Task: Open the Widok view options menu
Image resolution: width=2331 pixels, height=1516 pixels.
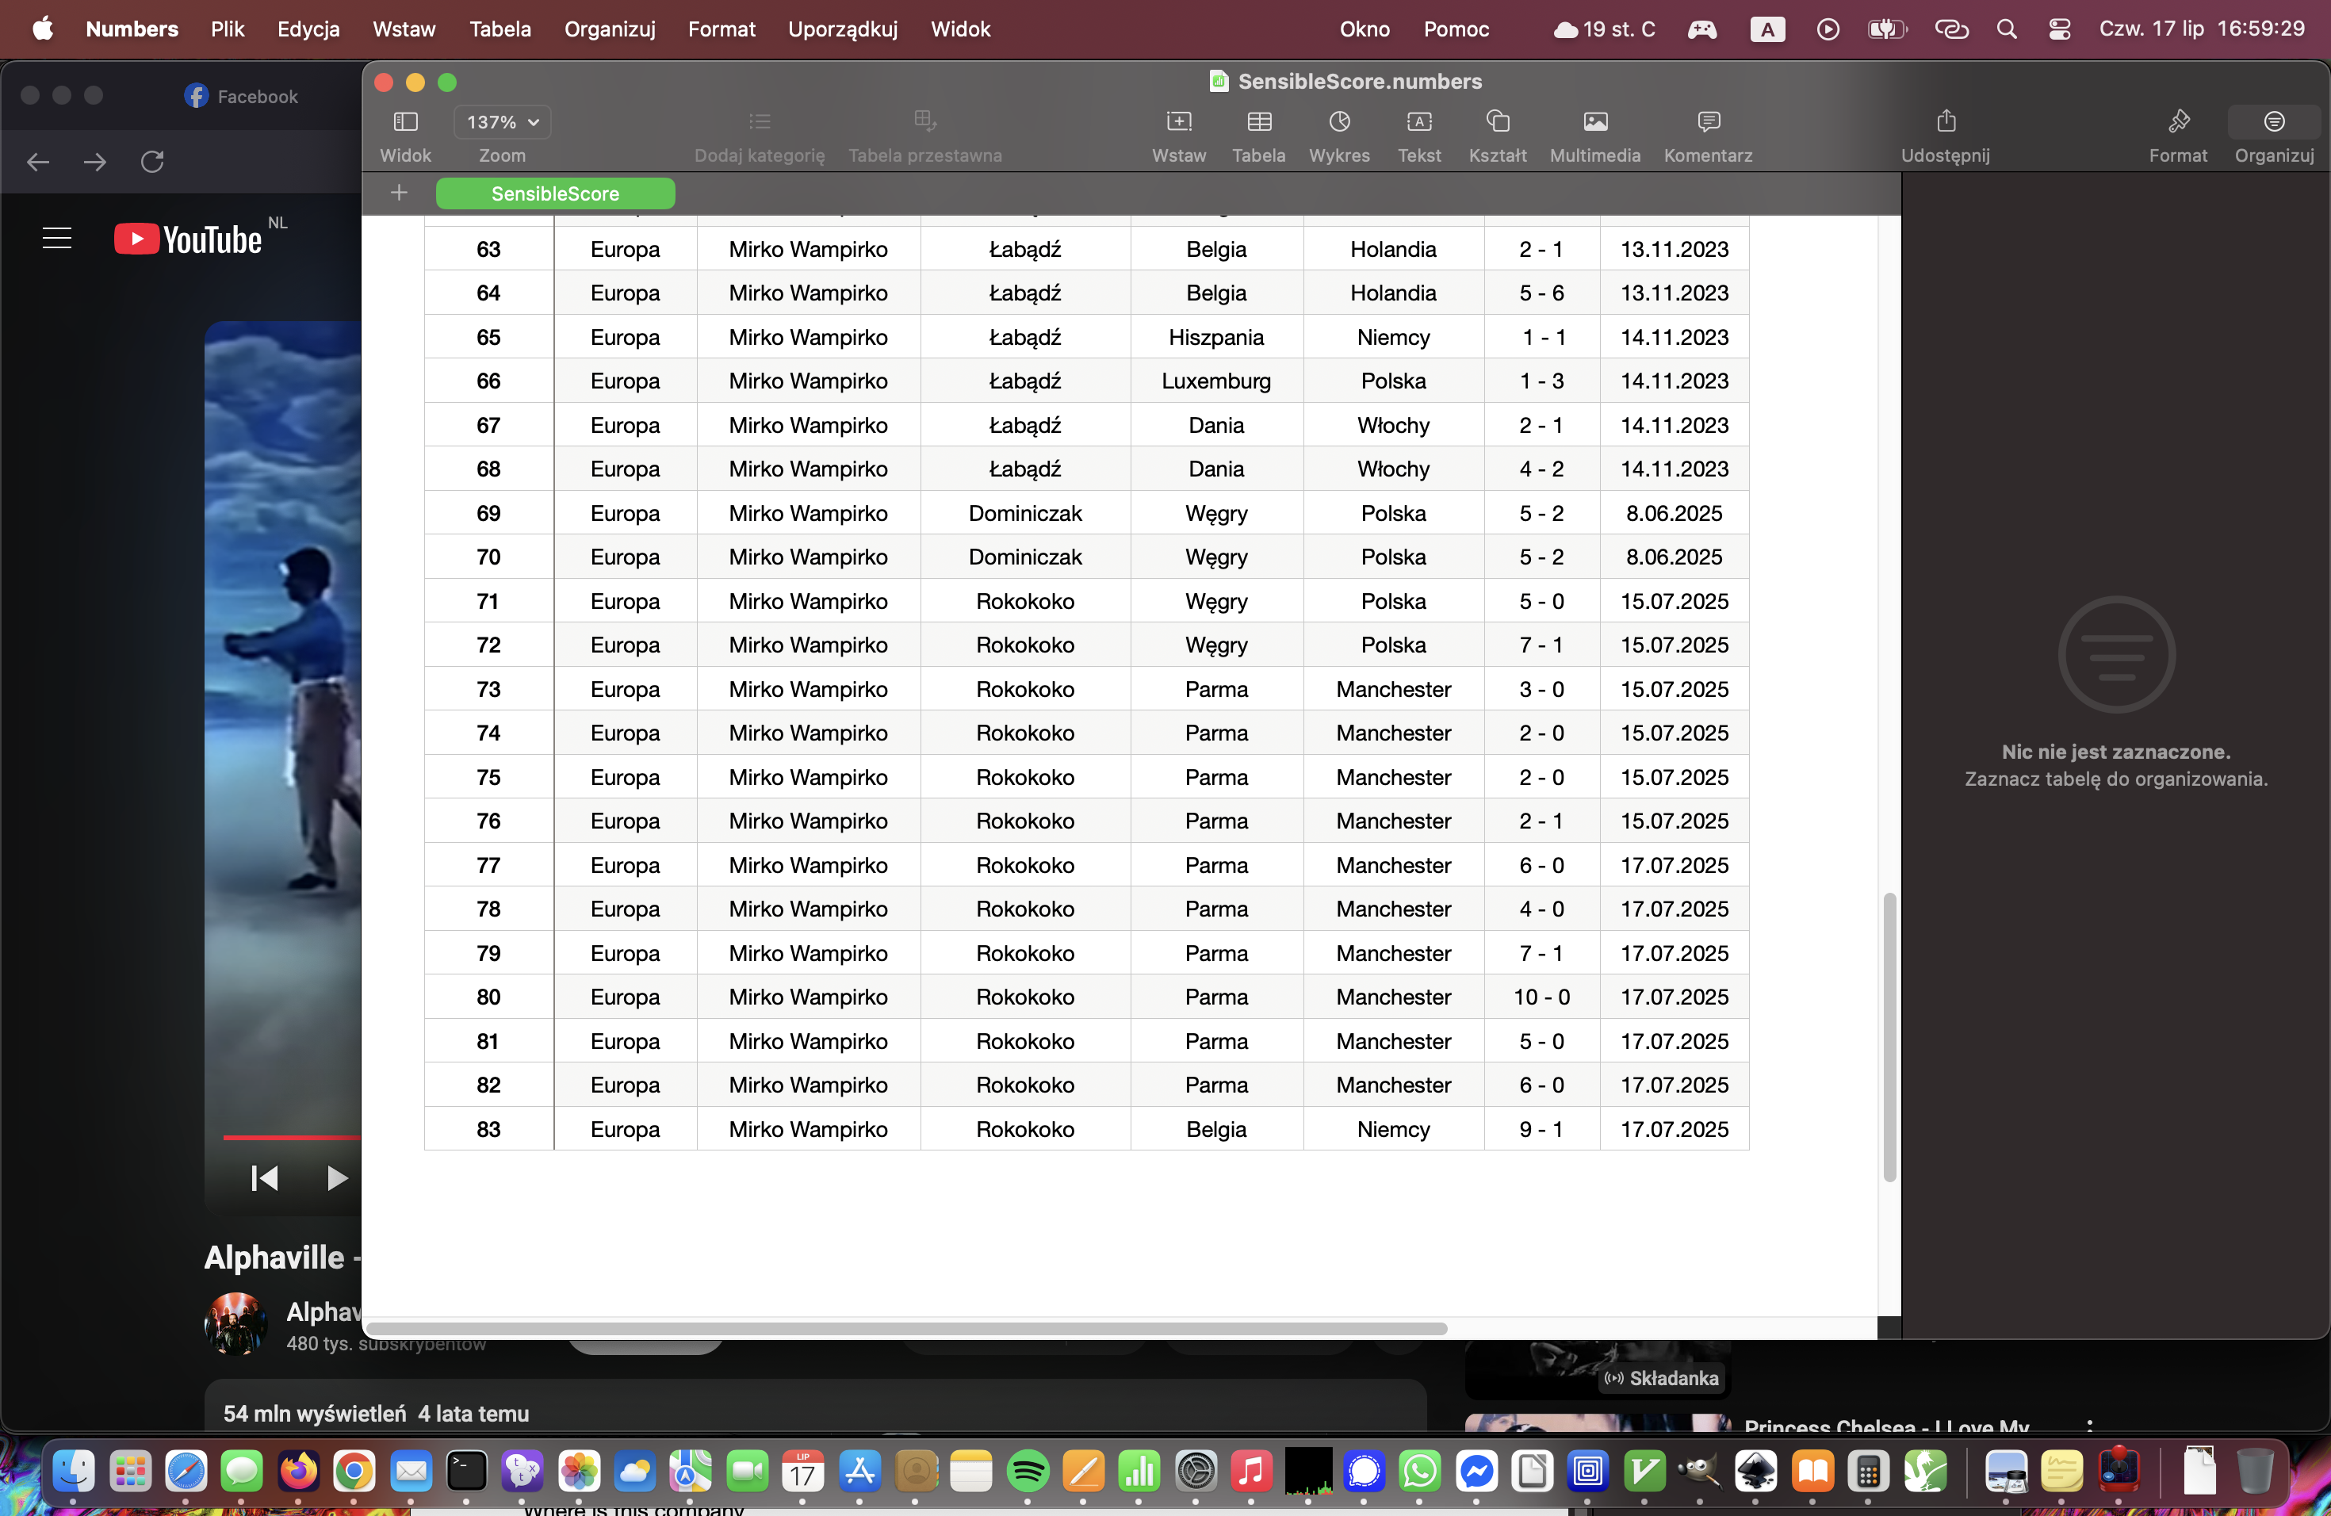Action: click(405, 122)
